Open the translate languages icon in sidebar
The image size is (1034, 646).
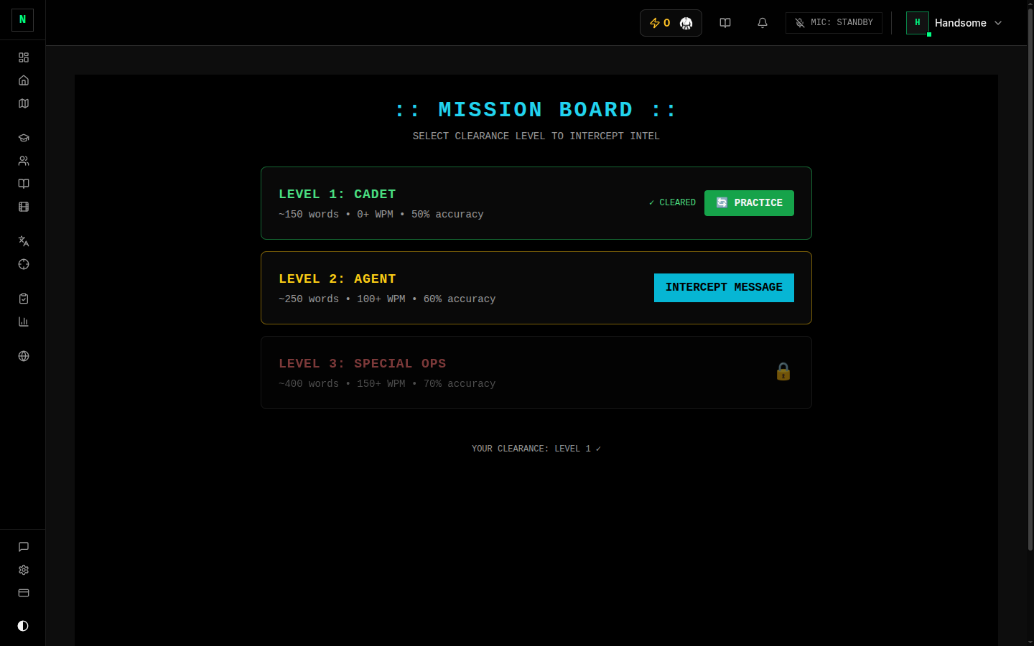(x=24, y=241)
